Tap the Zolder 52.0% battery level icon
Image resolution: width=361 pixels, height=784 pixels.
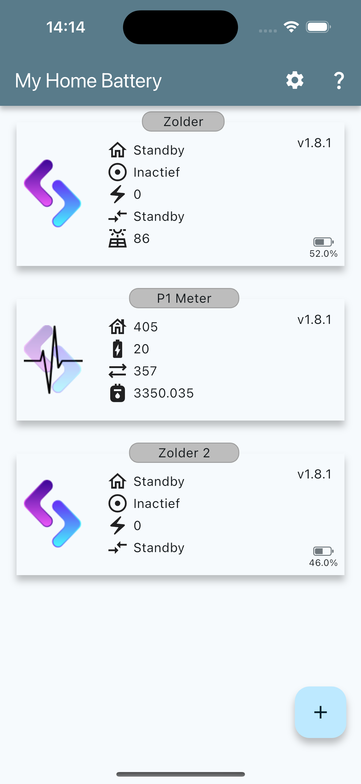click(323, 242)
